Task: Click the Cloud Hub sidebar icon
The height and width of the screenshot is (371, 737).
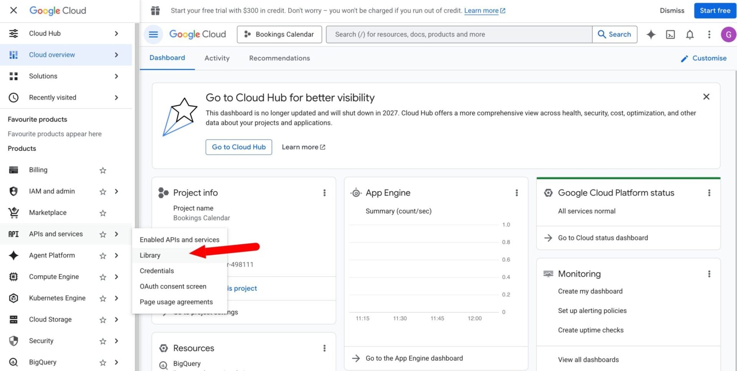Action: point(13,33)
